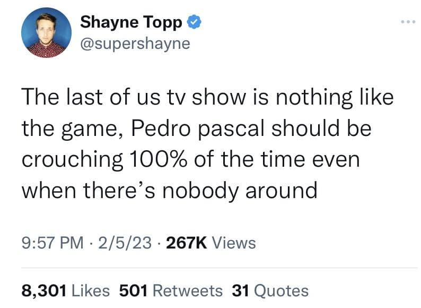Click the 267K view count number
The image size is (421, 308).
186,243
